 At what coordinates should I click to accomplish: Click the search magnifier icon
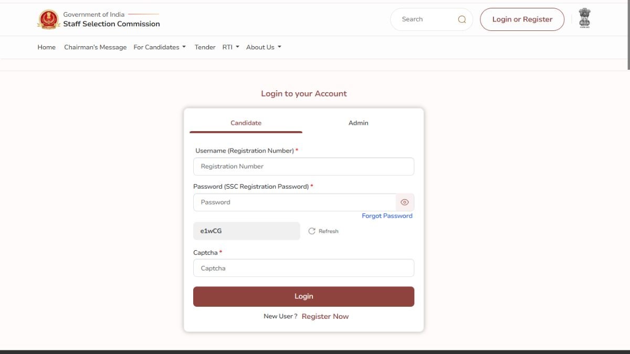pyautogui.click(x=462, y=19)
